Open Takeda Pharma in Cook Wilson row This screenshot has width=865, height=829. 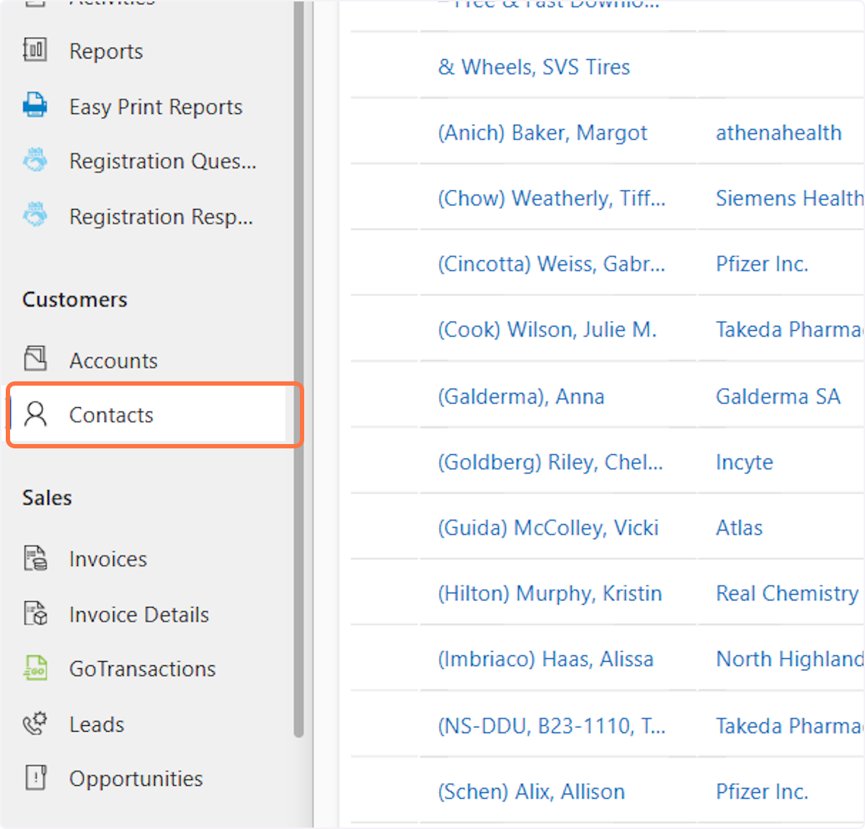790,330
